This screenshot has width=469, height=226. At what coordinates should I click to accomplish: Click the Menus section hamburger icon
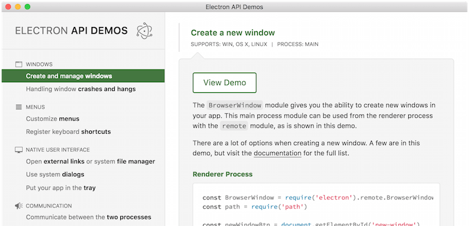coord(19,107)
